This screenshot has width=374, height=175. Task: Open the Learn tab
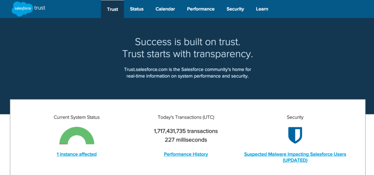[x=262, y=9]
